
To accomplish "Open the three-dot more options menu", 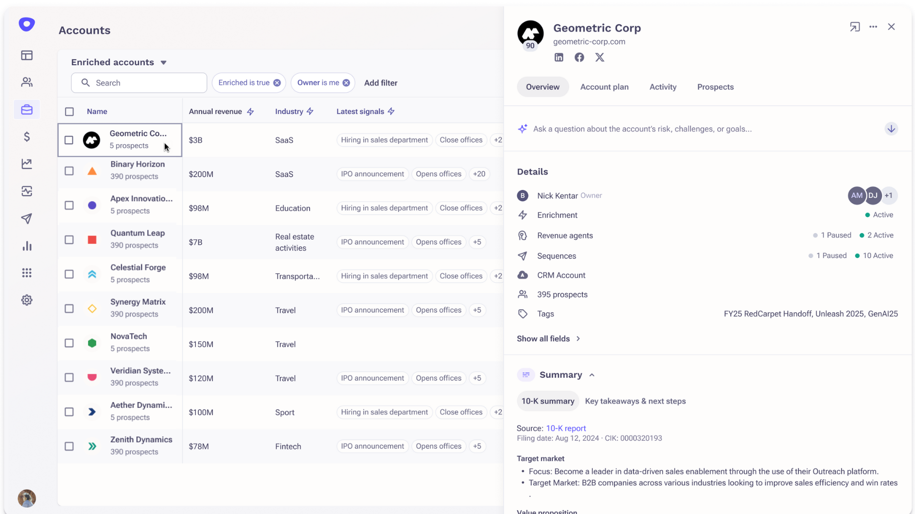I will 873,27.
